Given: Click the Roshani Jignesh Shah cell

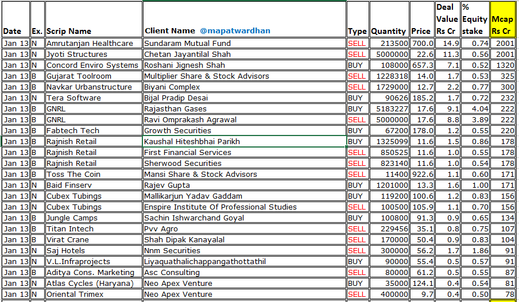Looking at the screenshot, I should [x=244, y=65].
